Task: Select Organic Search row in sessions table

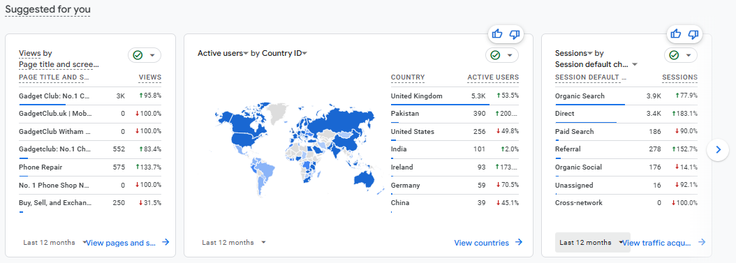Action: [626, 96]
